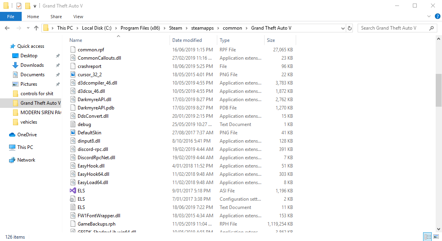Image resolution: width=442 pixels, height=241 pixels.
Task: Select GameBackups.rph file
Action: click(x=97, y=224)
